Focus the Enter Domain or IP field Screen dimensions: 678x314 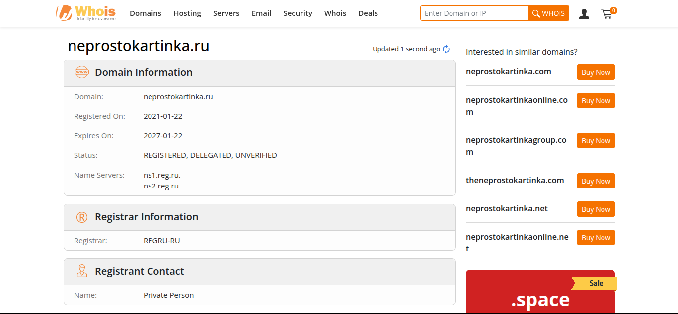click(474, 13)
